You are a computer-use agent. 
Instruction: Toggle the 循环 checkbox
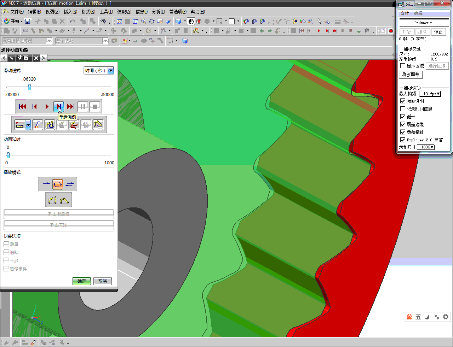pyautogui.click(x=402, y=117)
